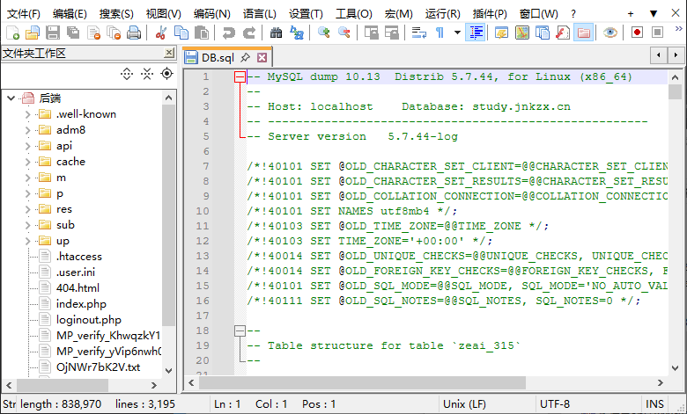Click Unix (LF) in the status bar
The width and height of the screenshot is (687, 414).
pyautogui.click(x=464, y=404)
